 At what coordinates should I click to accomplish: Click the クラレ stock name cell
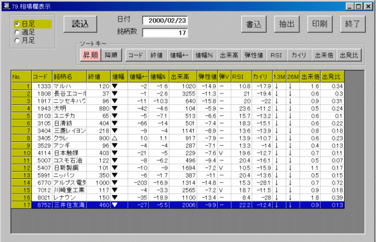[69, 138]
